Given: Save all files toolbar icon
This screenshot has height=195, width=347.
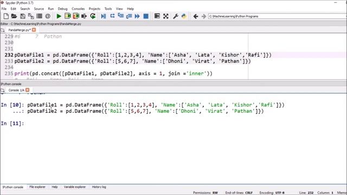Looking at the screenshot, I should (31, 16).
